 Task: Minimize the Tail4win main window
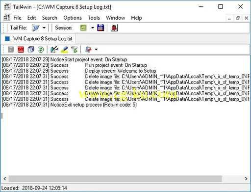click(201, 7)
